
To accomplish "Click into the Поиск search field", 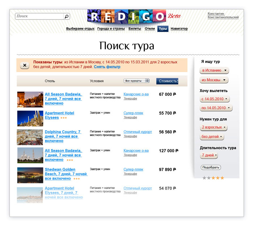I will point(39,16).
